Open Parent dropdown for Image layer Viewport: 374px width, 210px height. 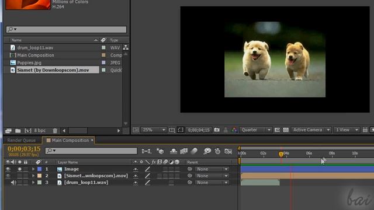pos(212,169)
